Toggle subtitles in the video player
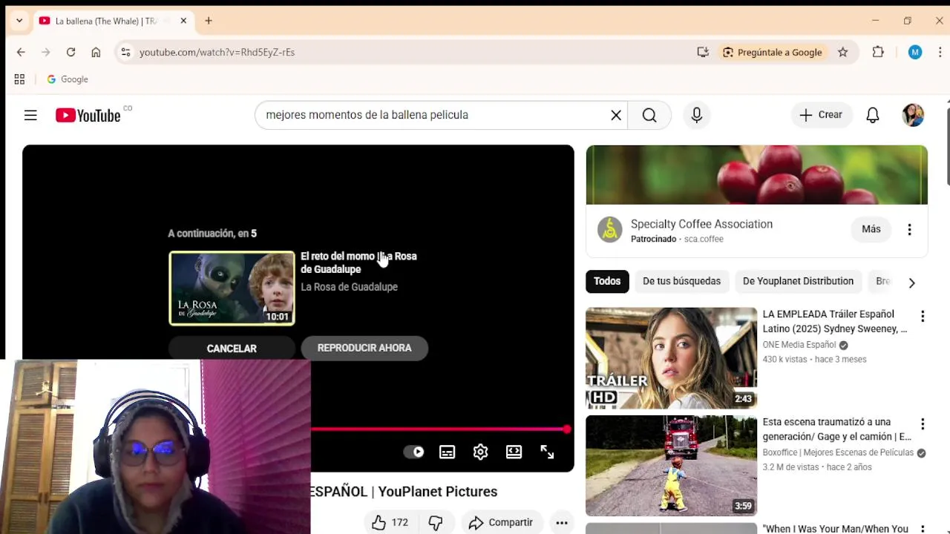950x534 pixels. click(x=447, y=452)
